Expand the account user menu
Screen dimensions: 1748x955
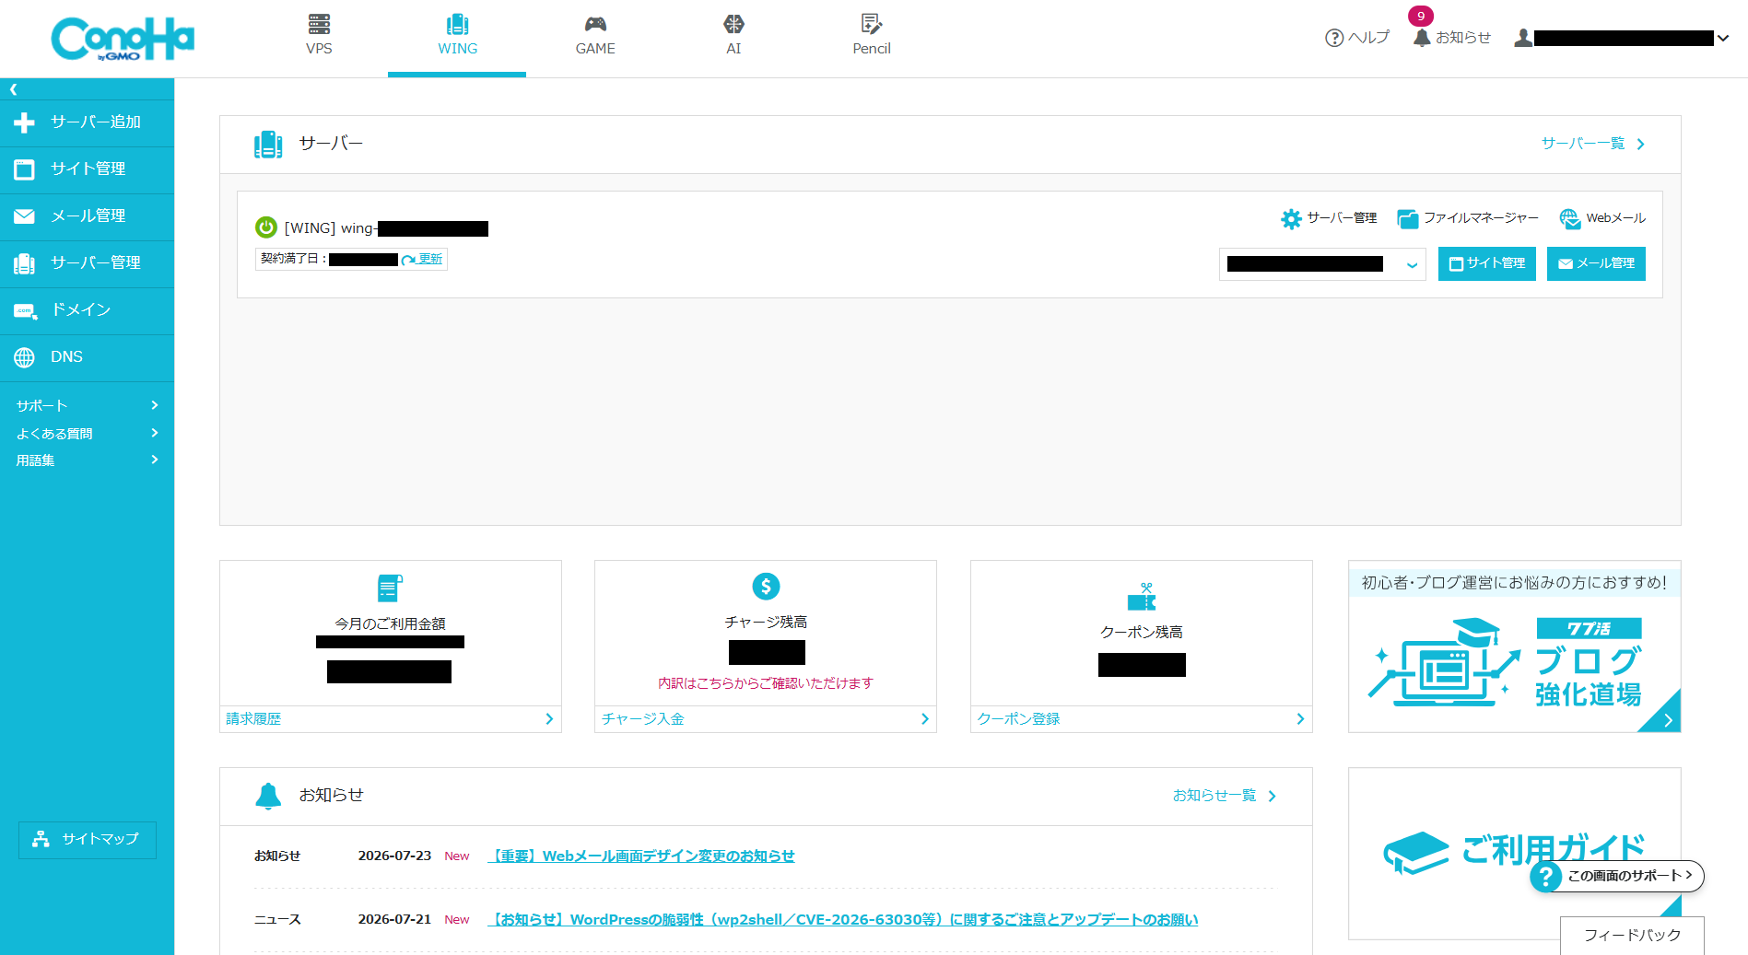click(1622, 38)
